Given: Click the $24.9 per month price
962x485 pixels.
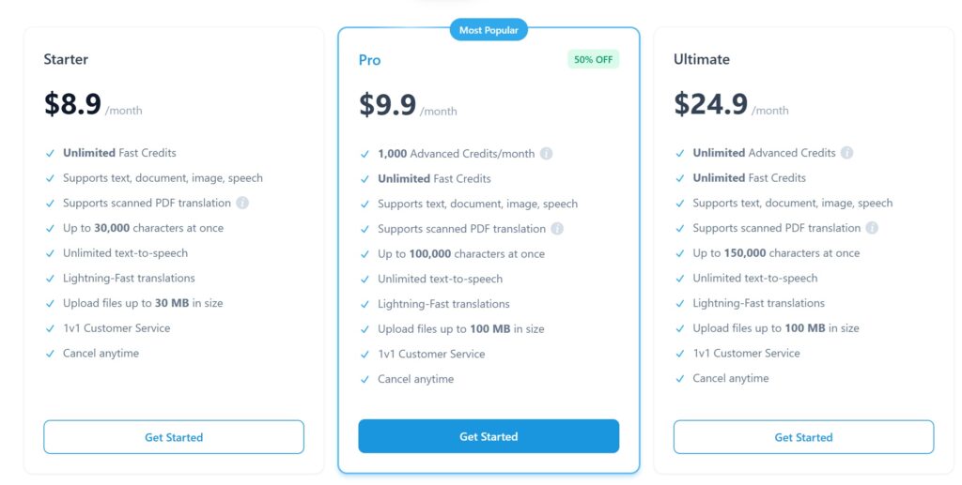Looking at the screenshot, I should pyautogui.click(x=731, y=104).
